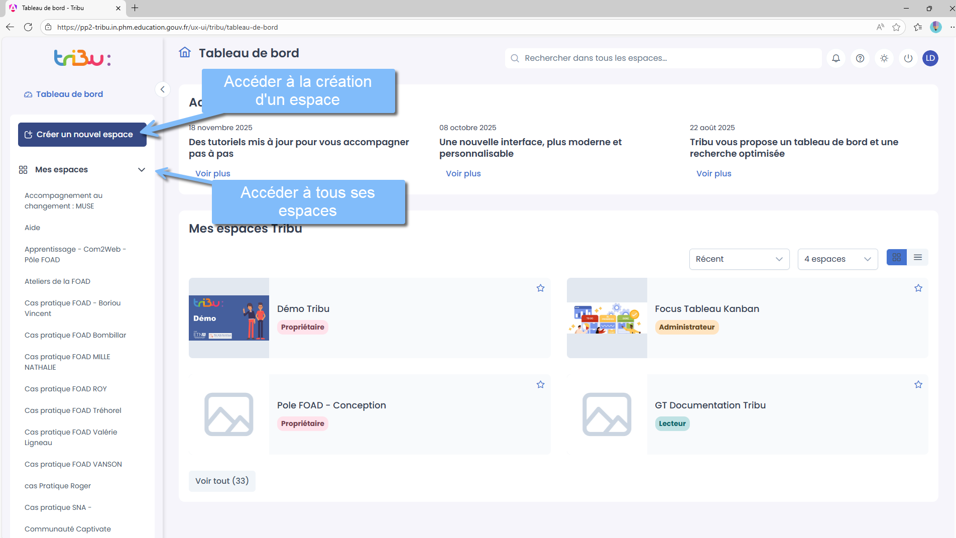Viewport: 956px width, 538px height.
Task: Go back with browser back arrow
Action: point(10,27)
